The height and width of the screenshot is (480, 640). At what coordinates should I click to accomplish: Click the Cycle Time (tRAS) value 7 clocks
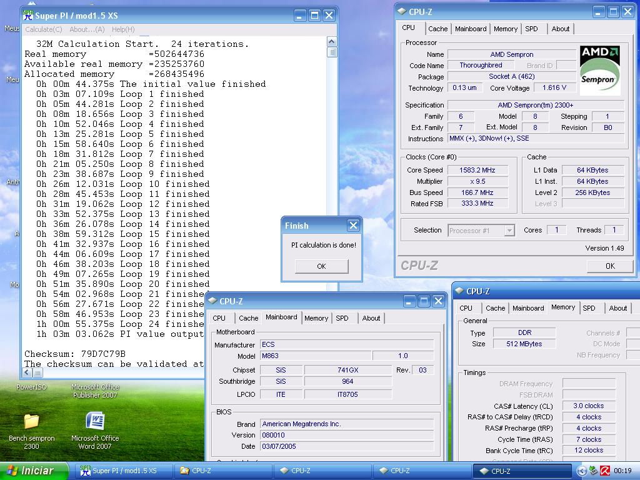[x=589, y=439]
